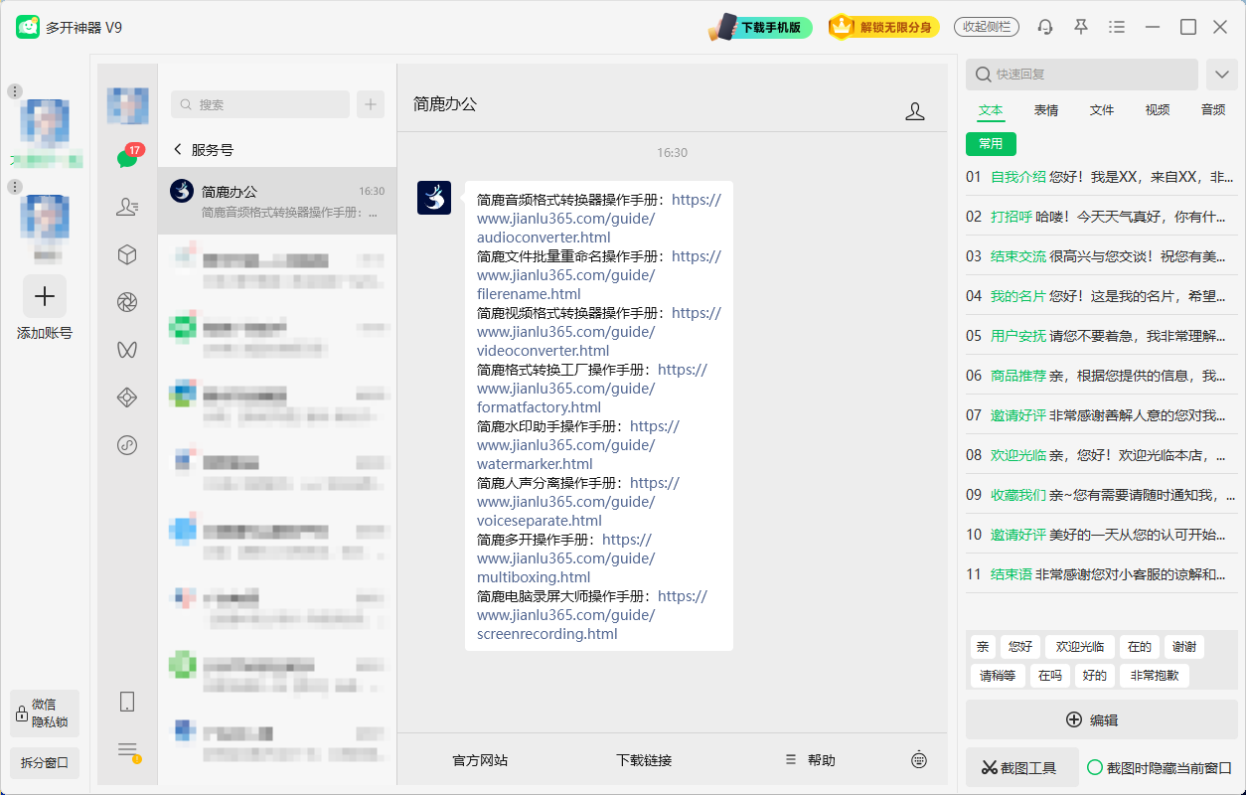Screen dimensions: 1246x795
Task: Select the video channels icon in the sidebar
Action: click(127, 349)
